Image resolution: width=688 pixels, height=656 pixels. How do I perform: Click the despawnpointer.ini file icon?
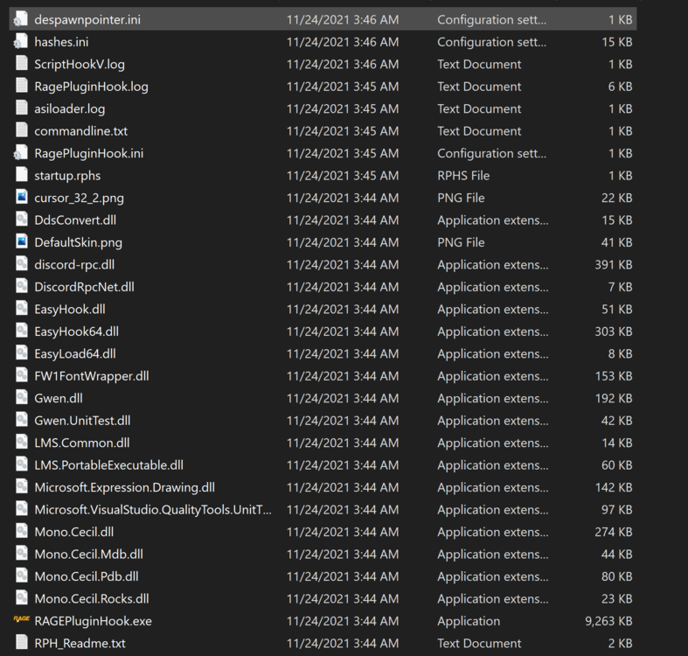coord(21,19)
